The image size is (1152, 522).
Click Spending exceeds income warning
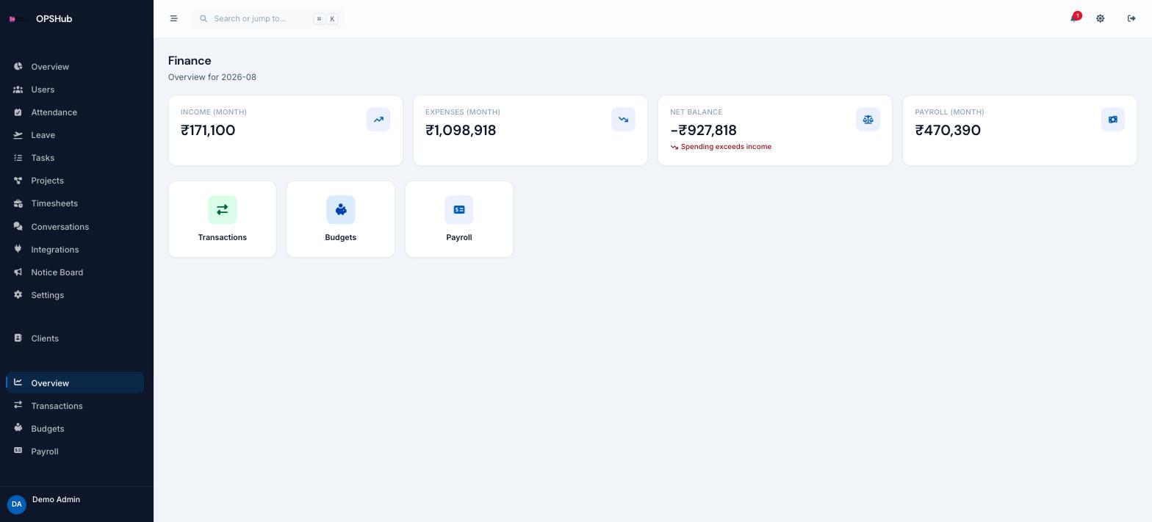721,147
